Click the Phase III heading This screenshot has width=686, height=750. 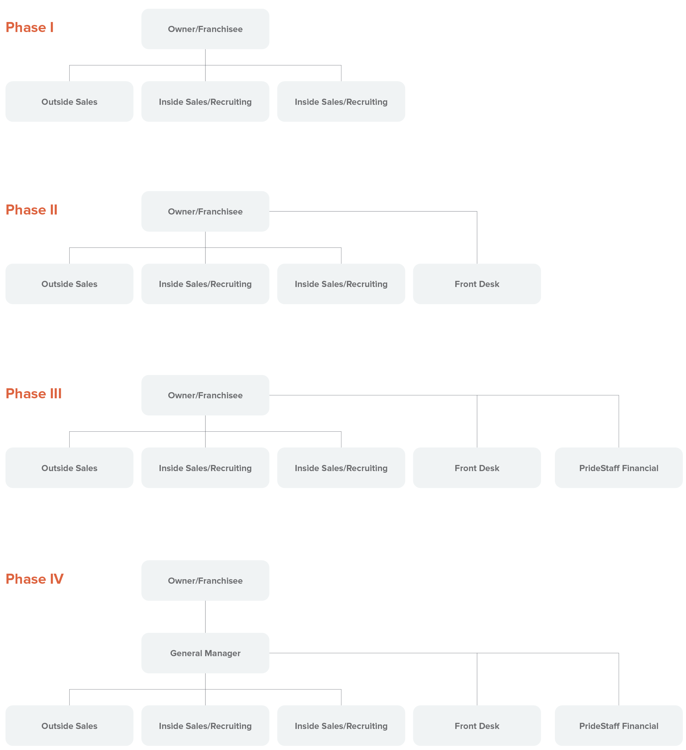(33, 393)
